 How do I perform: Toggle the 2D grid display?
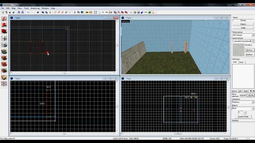3,12
